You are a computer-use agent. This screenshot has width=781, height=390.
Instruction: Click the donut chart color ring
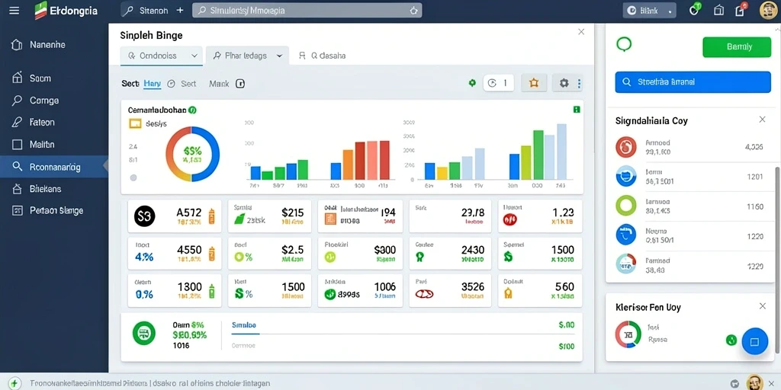point(192,154)
